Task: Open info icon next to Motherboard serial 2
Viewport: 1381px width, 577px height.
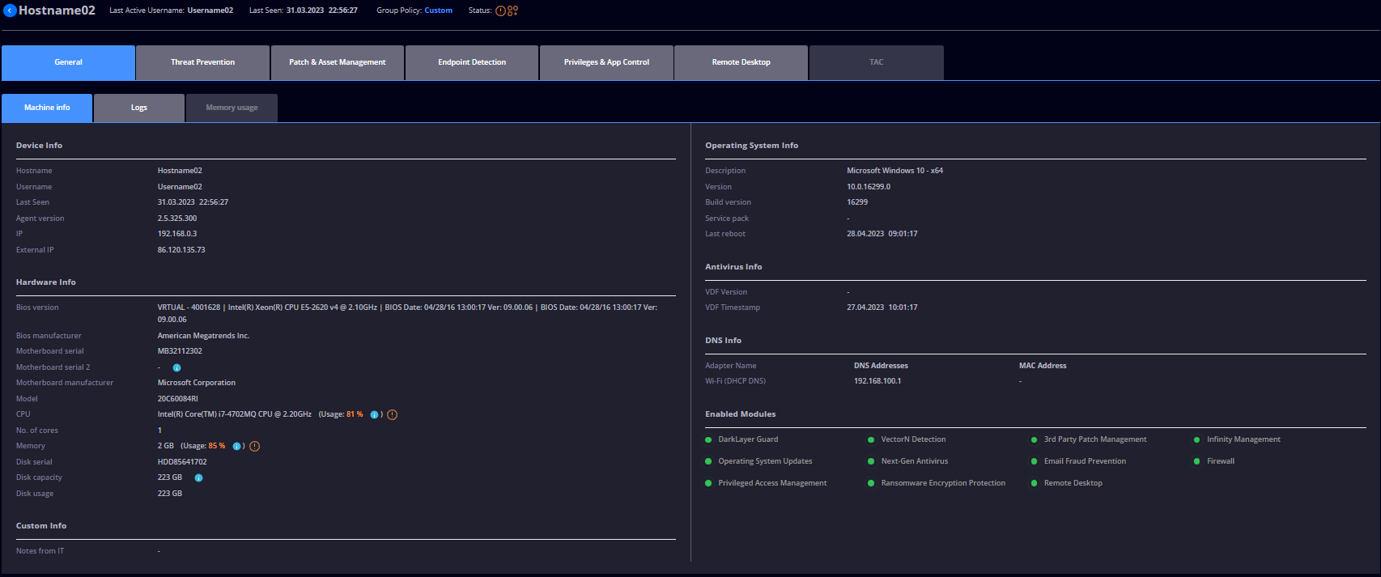Action: tap(176, 367)
